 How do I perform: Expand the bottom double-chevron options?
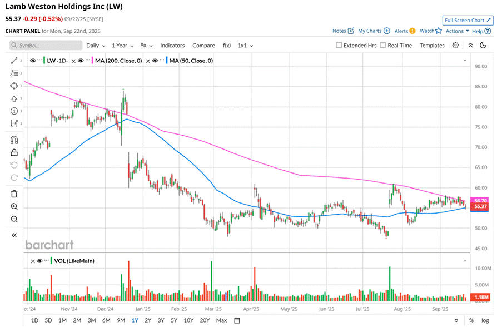pyautogui.click(x=456, y=320)
